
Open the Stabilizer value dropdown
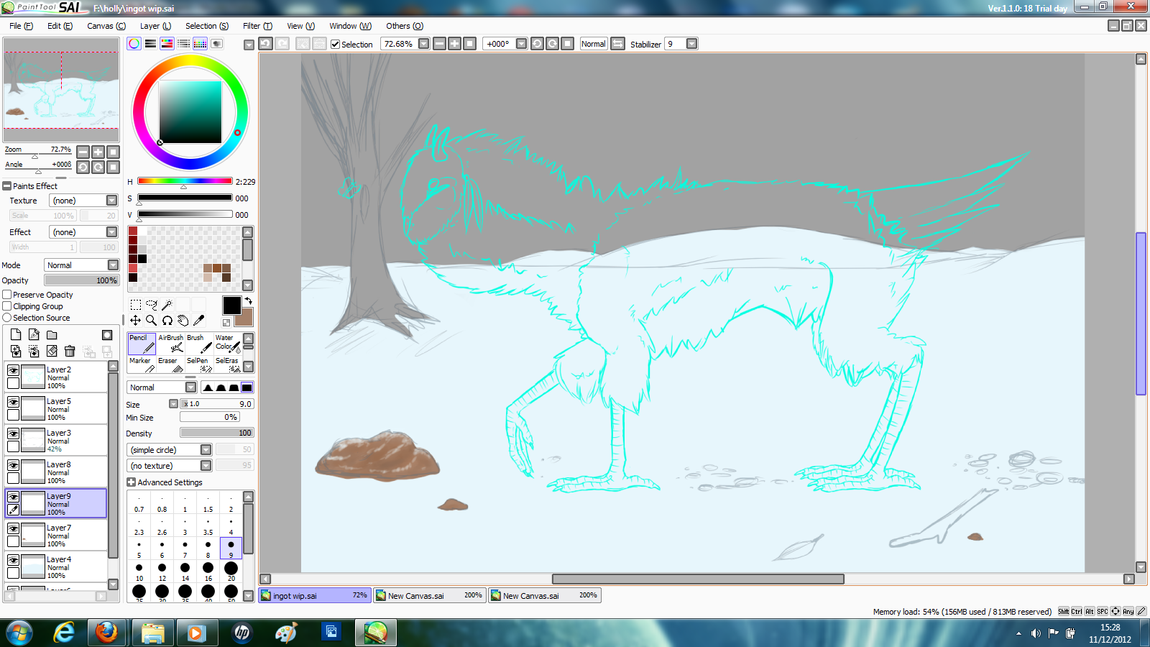(x=691, y=44)
